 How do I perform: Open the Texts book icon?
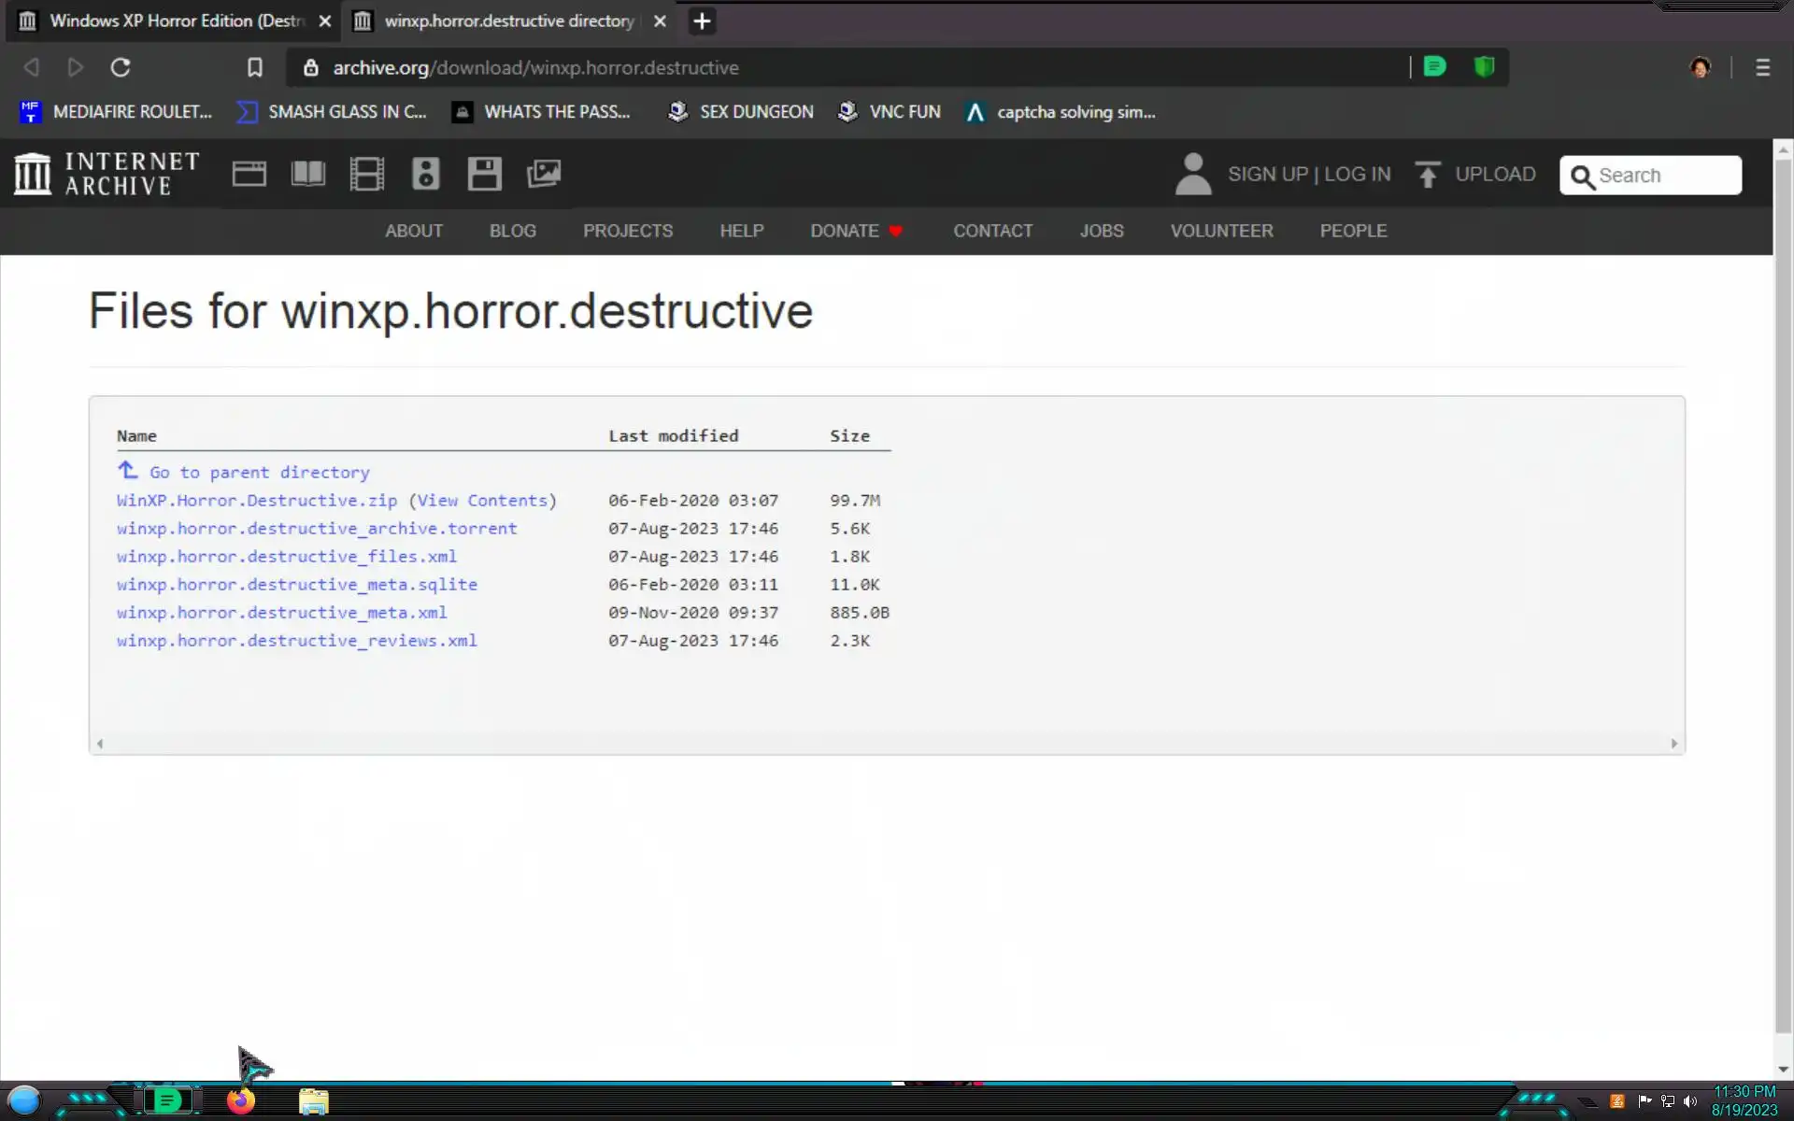[x=307, y=174]
